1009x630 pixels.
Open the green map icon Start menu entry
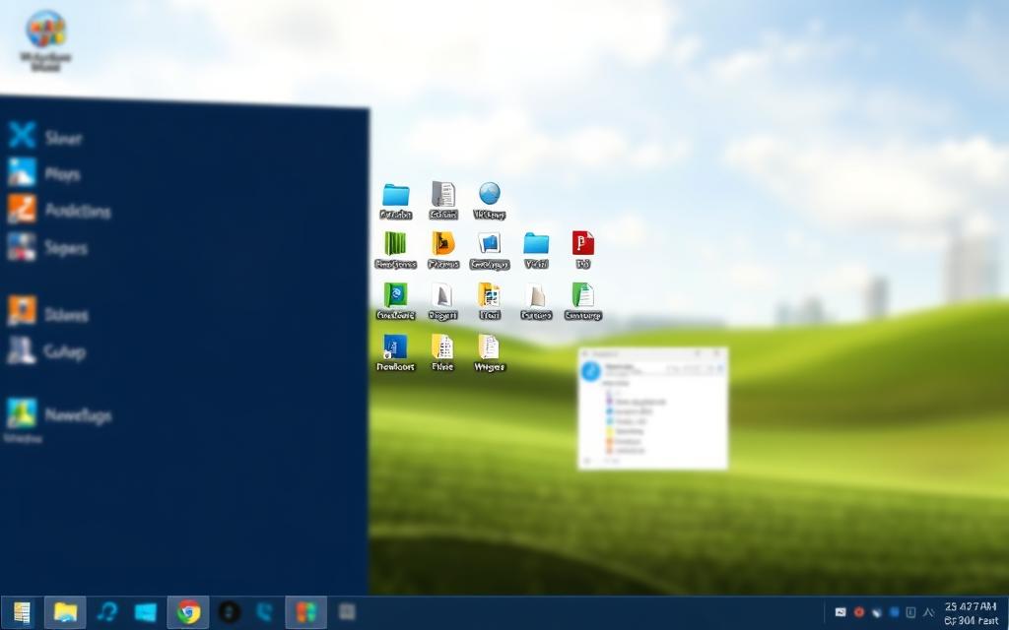pyautogui.click(x=22, y=412)
